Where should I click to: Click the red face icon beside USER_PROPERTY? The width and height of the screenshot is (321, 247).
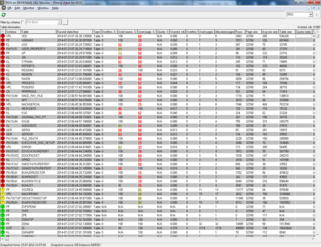pos(3,49)
